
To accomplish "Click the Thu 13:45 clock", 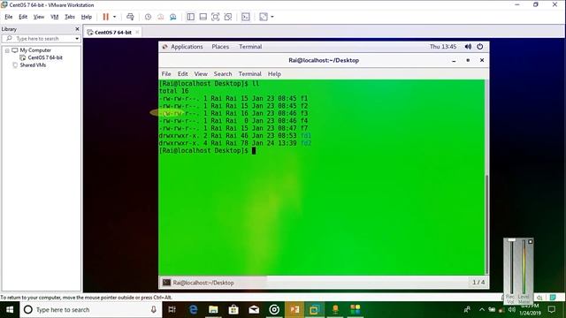I will click(x=443, y=47).
